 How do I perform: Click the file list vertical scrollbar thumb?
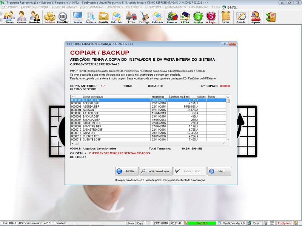(228, 101)
